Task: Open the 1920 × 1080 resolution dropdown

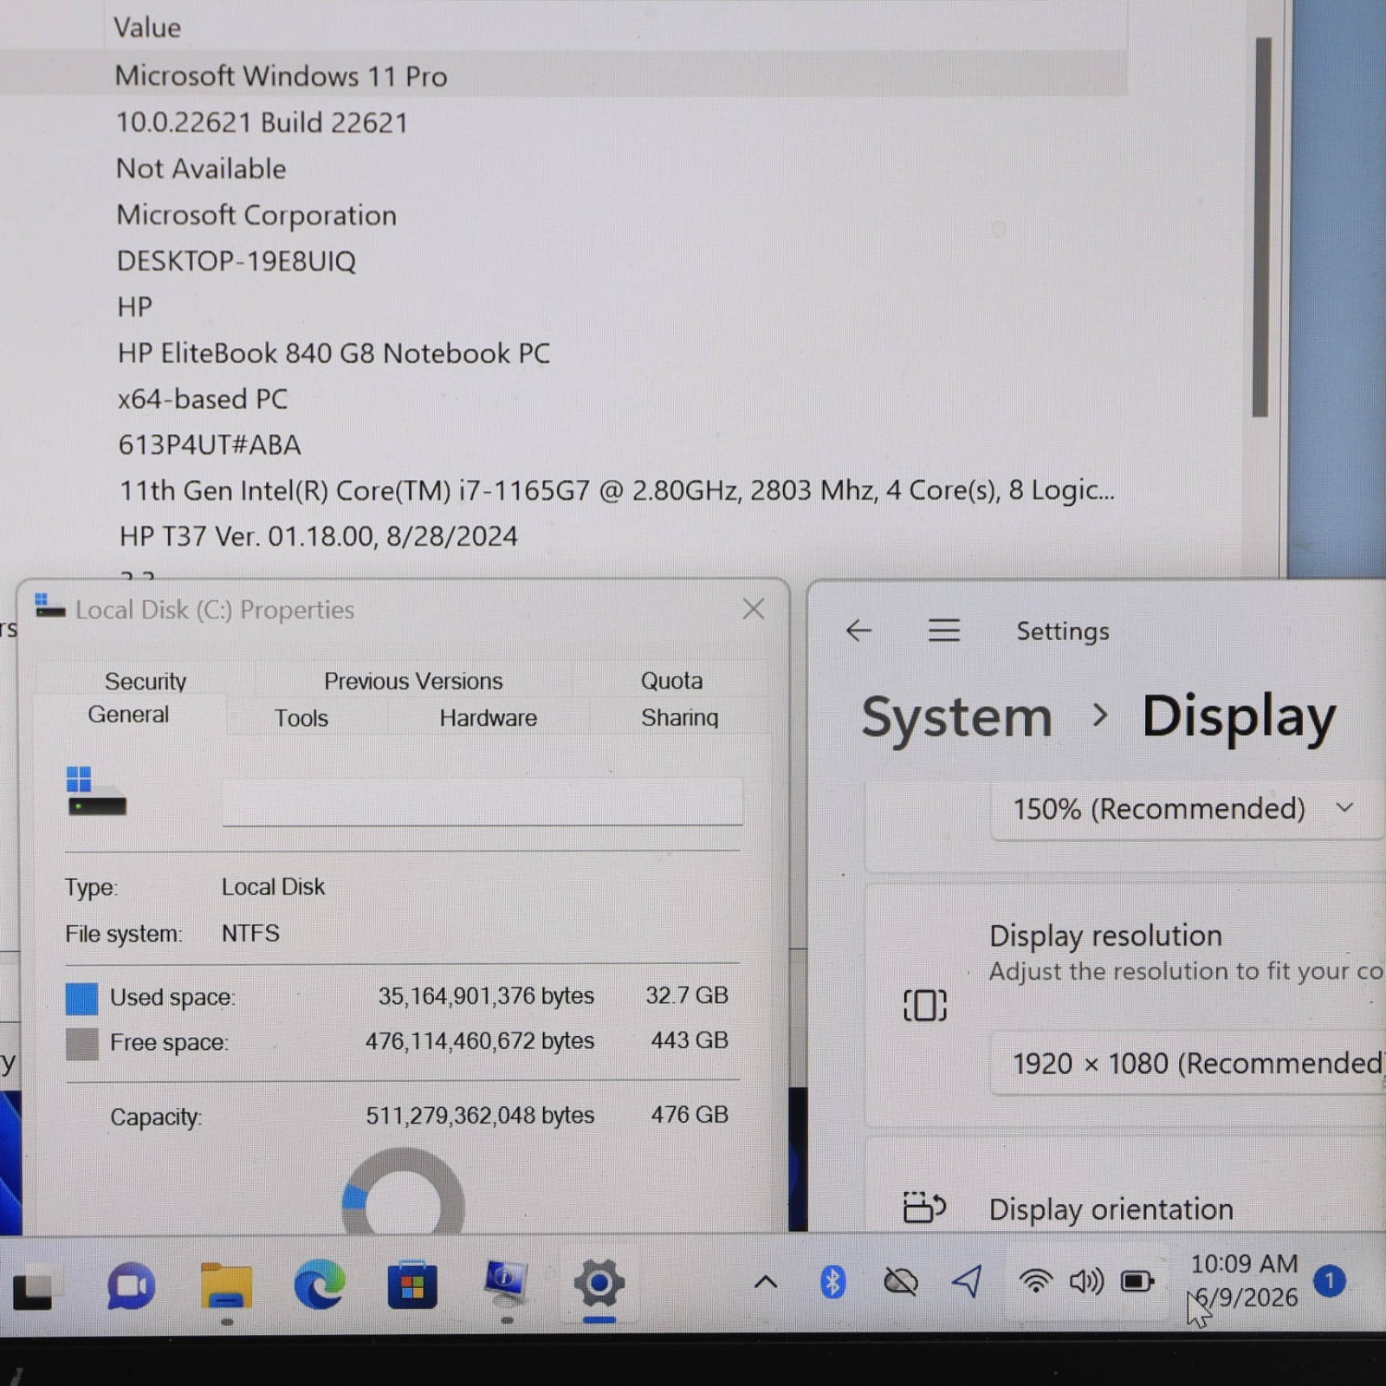Action: (1188, 1064)
